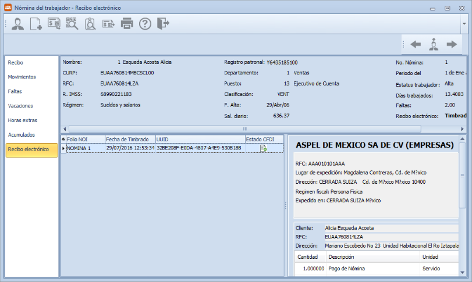Click the horizontal scrollbar thumb
The image size is (472, 282).
click(244, 129)
